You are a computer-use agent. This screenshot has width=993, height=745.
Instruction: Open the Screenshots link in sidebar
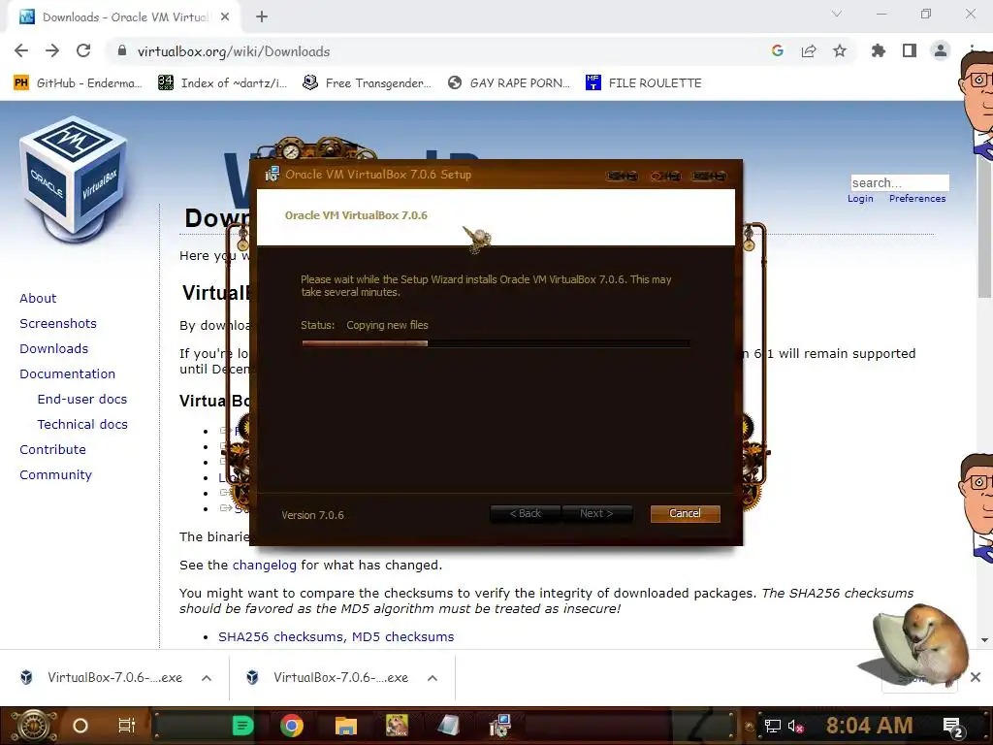coord(58,324)
